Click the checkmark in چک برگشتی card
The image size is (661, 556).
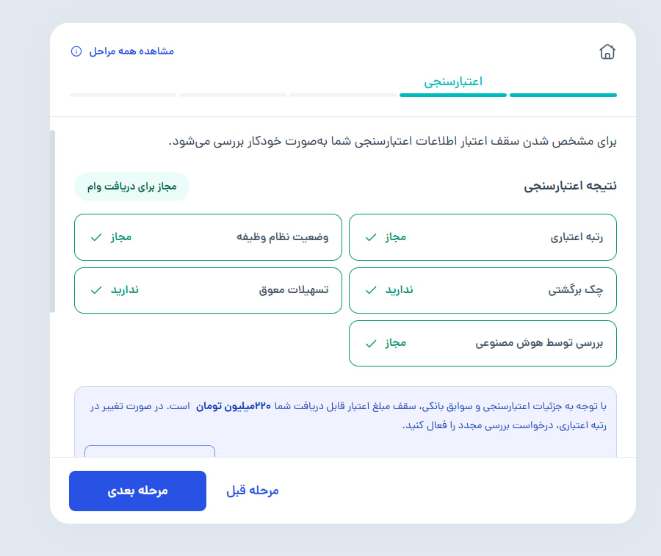point(371,290)
